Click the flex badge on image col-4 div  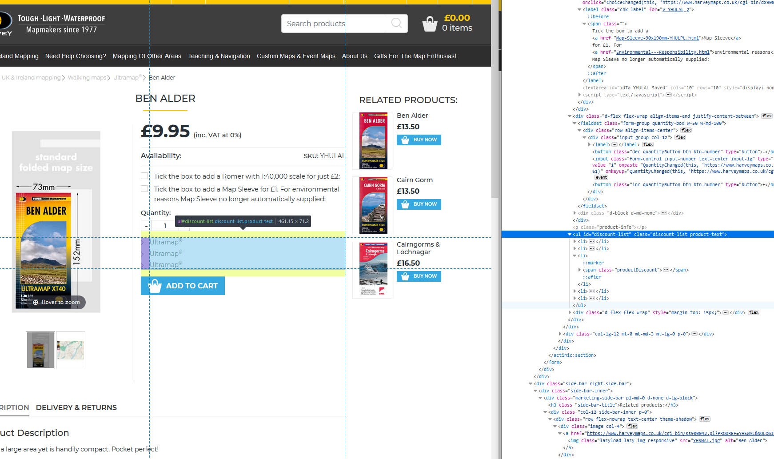click(632, 426)
